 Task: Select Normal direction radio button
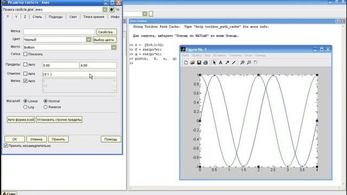point(46,101)
